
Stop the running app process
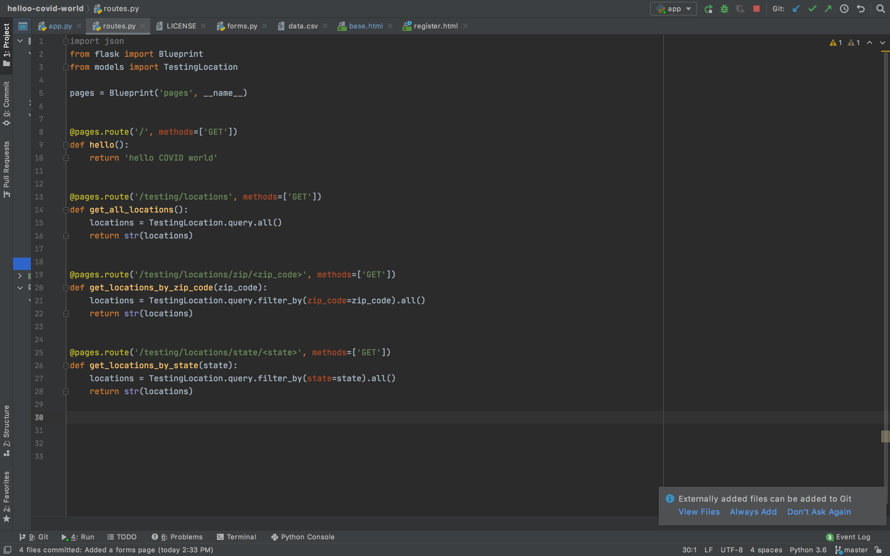pyautogui.click(x=756, y=9)
